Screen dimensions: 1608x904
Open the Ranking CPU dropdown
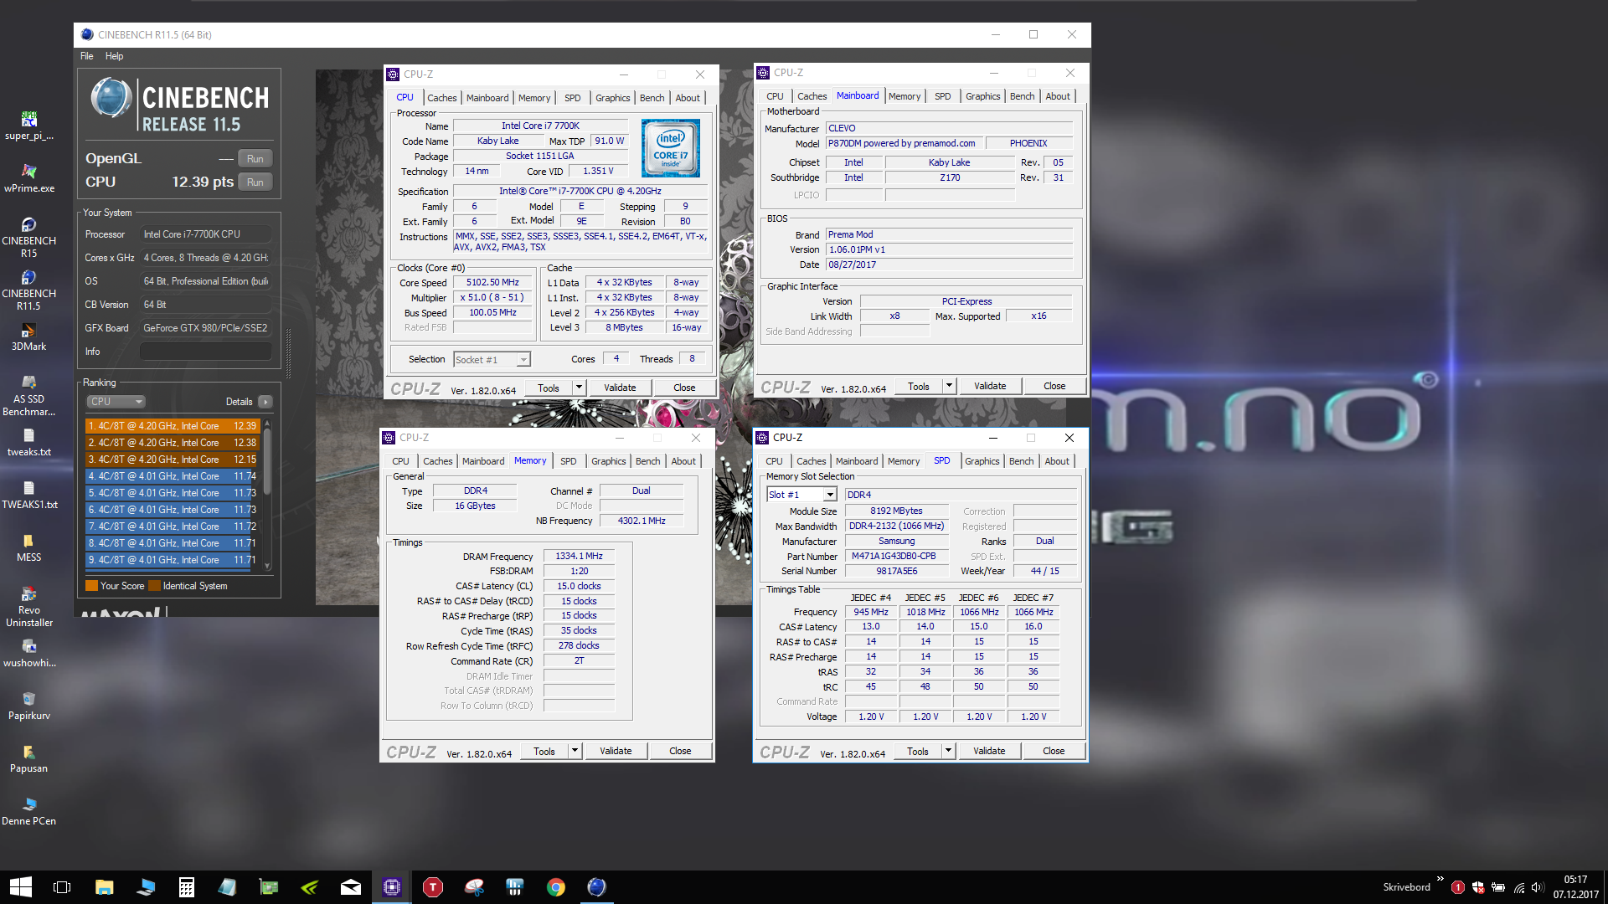(116, 402)
